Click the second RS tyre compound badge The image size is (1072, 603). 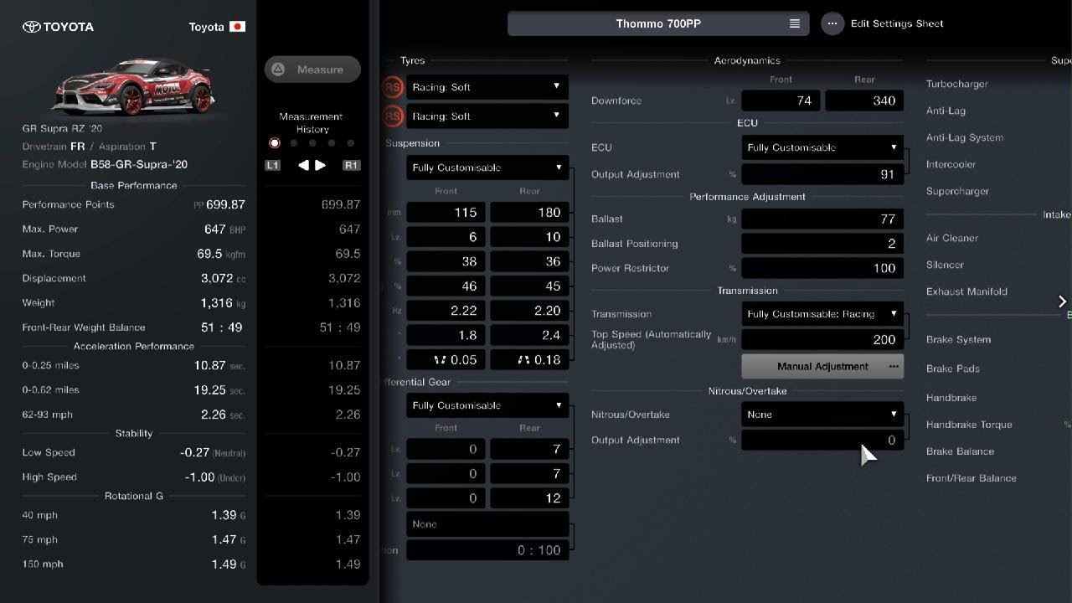tap(392, 116)
